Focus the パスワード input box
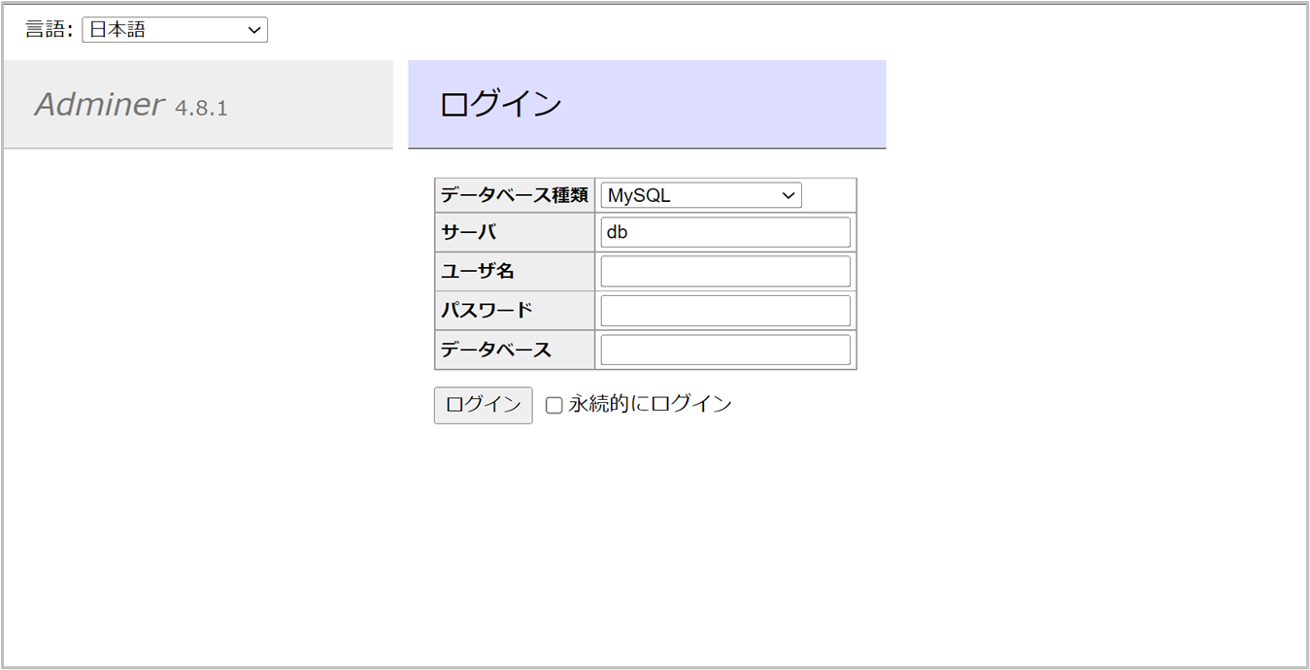The image size is (1310, 670). coord(724,311)
